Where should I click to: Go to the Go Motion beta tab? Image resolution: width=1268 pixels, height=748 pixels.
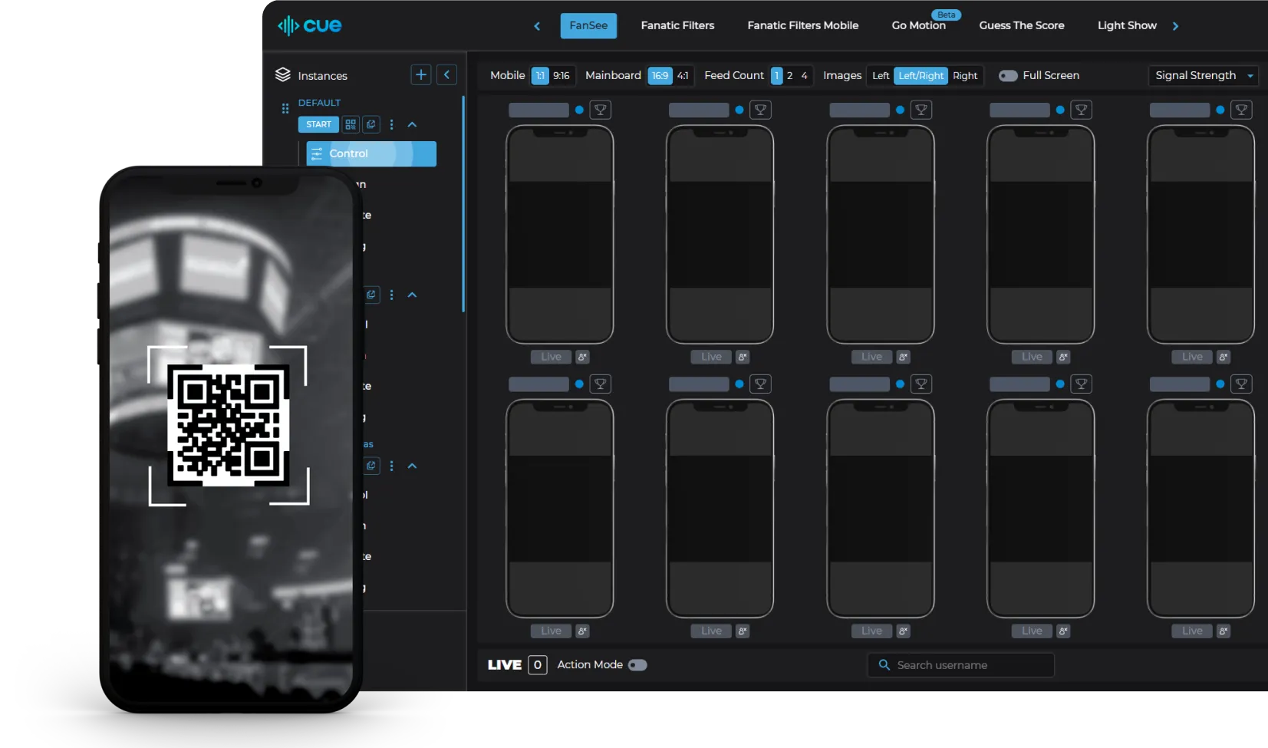(918, 25)
